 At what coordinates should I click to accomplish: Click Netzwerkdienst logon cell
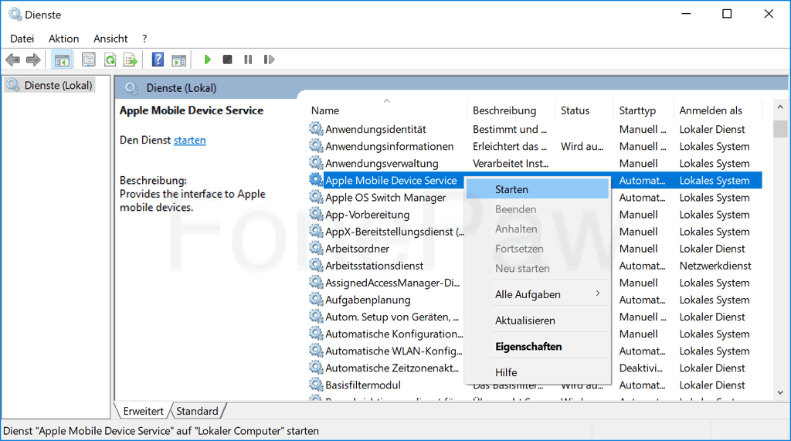click(x=715, y=266)
